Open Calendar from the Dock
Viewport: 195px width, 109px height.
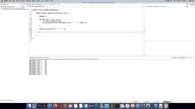click(x=70, y=106)
